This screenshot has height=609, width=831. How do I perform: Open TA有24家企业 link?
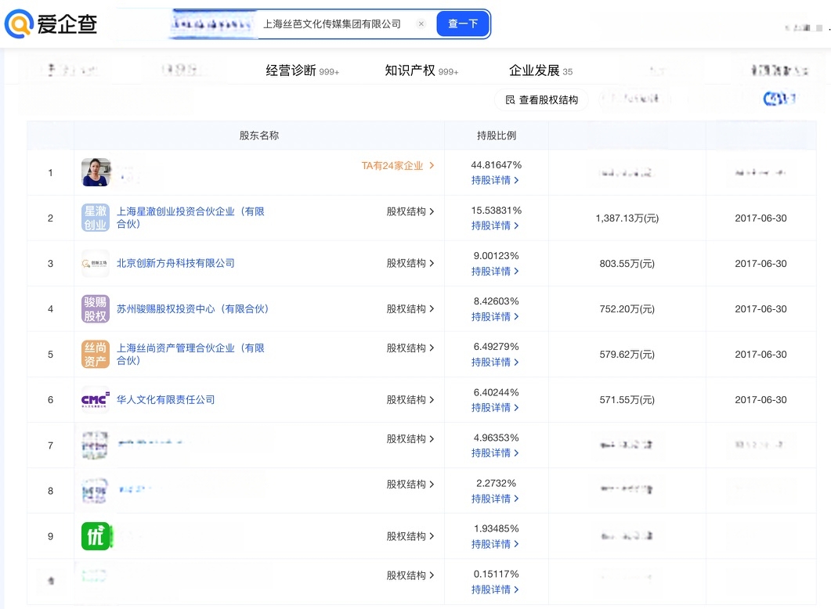397,166
